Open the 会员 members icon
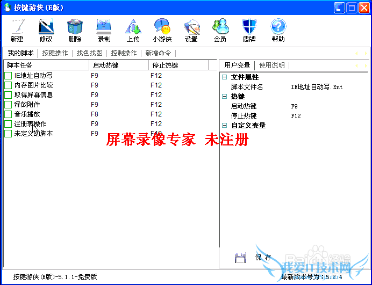 pyautogui.click(x=220, y=26)
